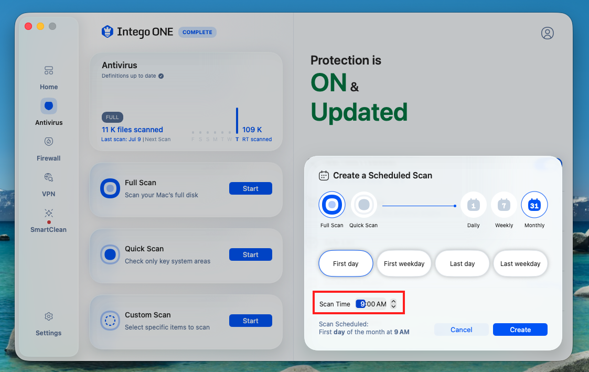Viewport: 589px width, 372px height.
Task: Click the COMPLETE badge next to Intego ONE
Action: pyautogui.click(x=197, y=33)
